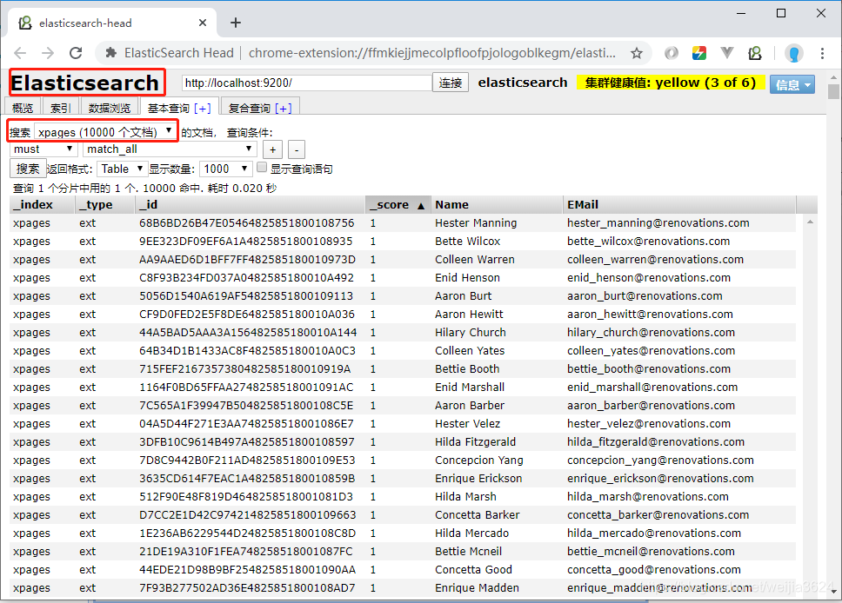Click the Enrique Erickson name cell

point(478,478)
